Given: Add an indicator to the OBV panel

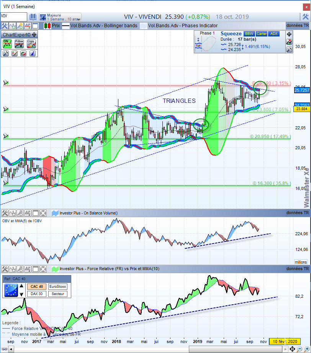Looking at the screenshot, I should [12, 213].
